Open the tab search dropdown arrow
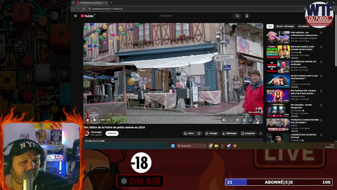 pos(73,3)
